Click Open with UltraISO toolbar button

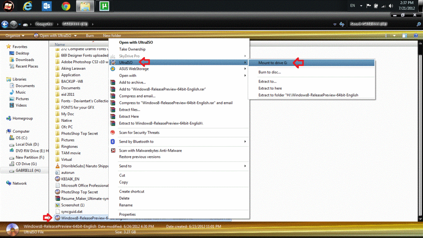[52, 36]
